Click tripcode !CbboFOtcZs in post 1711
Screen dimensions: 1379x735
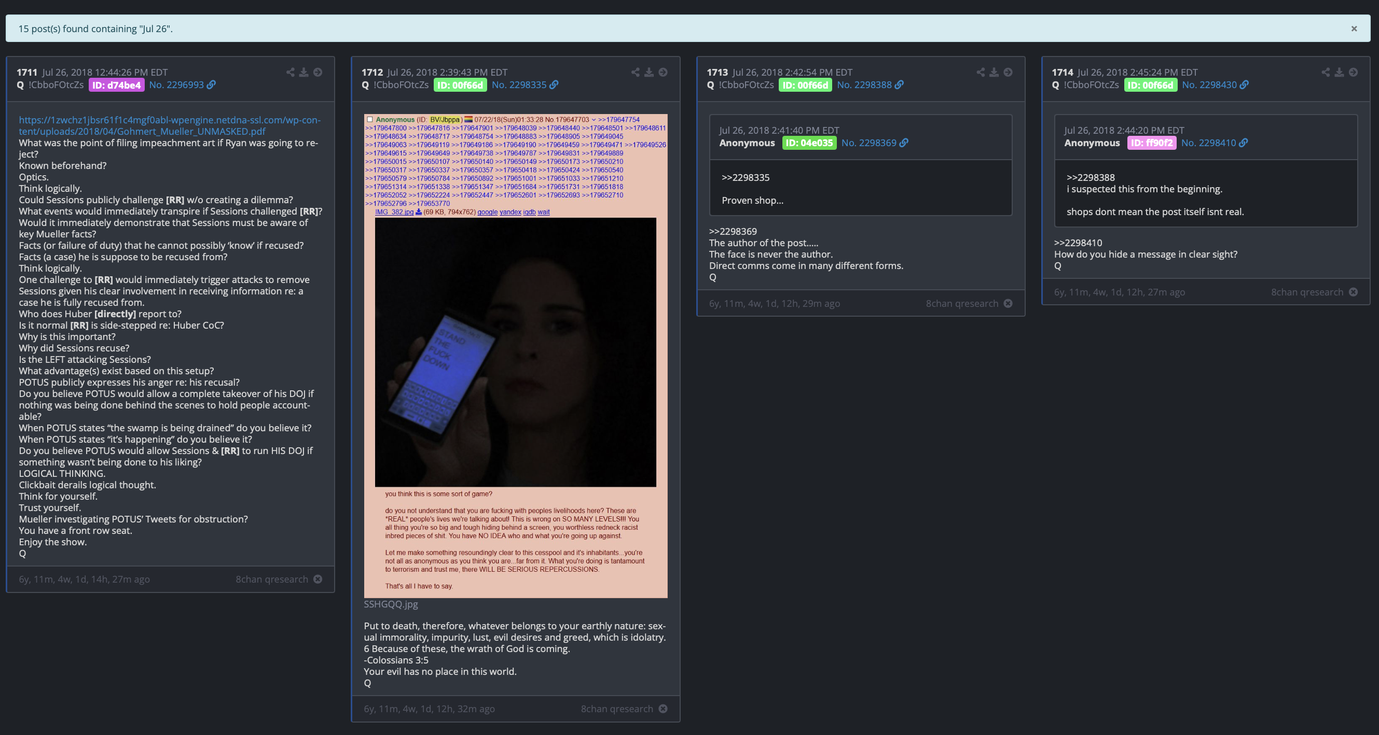coord(56,84)
